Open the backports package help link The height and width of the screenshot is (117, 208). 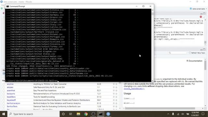pos(11,94)
